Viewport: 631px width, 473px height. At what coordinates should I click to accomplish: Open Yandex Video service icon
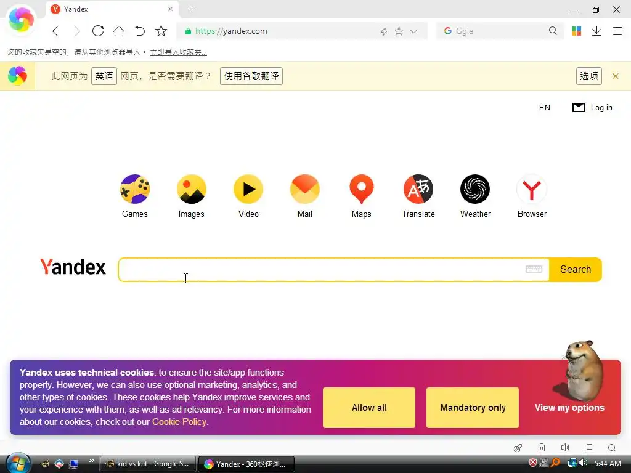(248, 190)
